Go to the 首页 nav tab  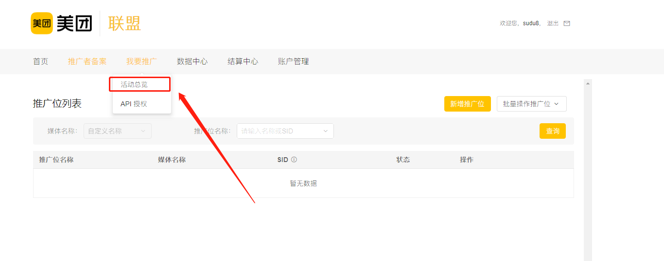(40, 62)
